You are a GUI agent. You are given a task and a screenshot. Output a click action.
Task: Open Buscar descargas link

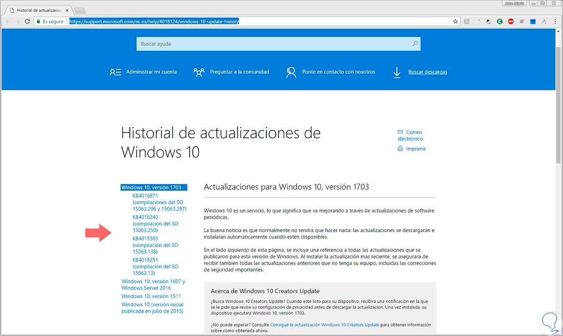[x=428, y=72]
